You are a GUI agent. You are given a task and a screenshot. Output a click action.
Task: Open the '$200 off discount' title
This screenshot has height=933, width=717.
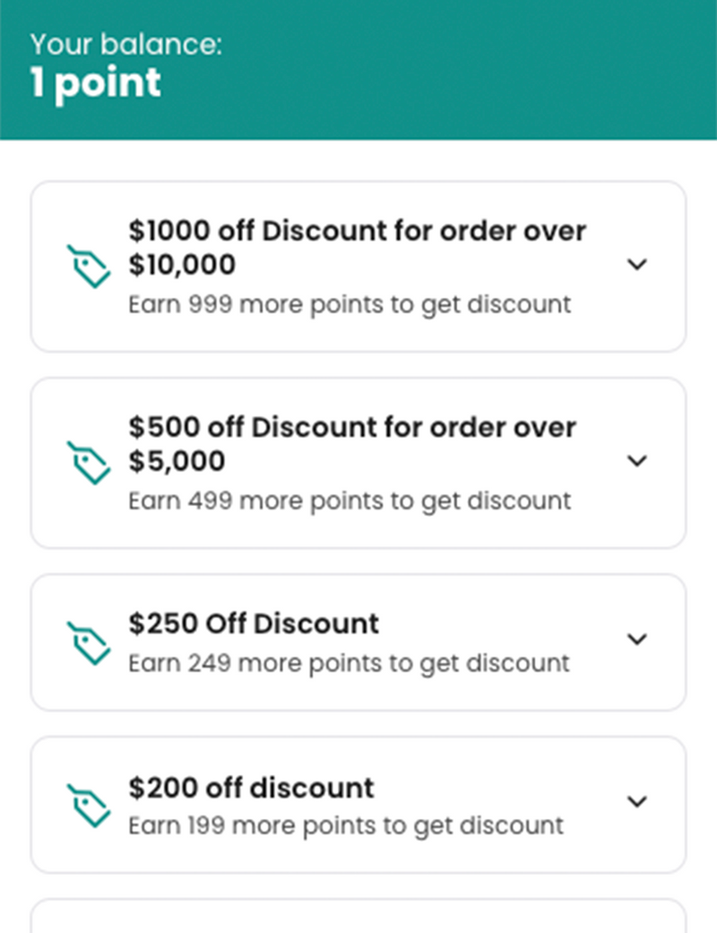click(251, 788)
